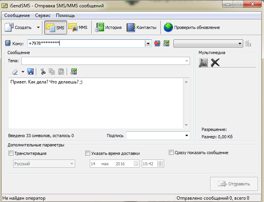
Task: Click the clipboard paste icon
Action: (61, 71)
